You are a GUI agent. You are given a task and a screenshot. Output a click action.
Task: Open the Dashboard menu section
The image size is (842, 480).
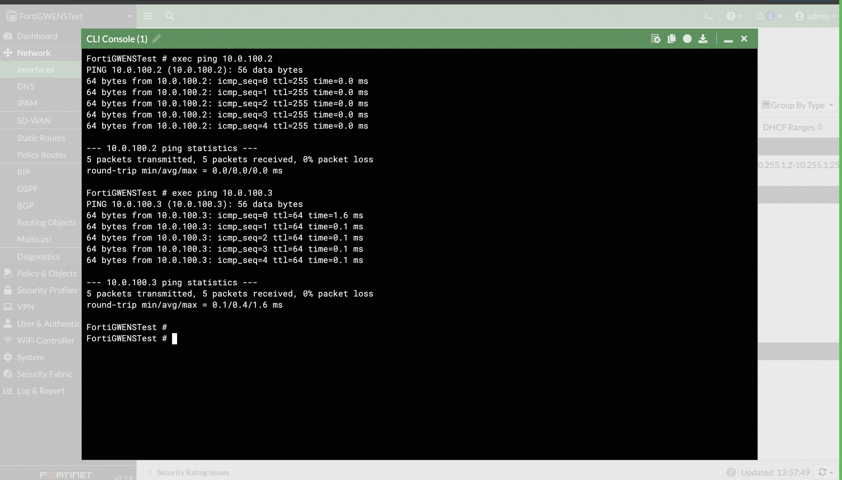(x=37, y=36)
